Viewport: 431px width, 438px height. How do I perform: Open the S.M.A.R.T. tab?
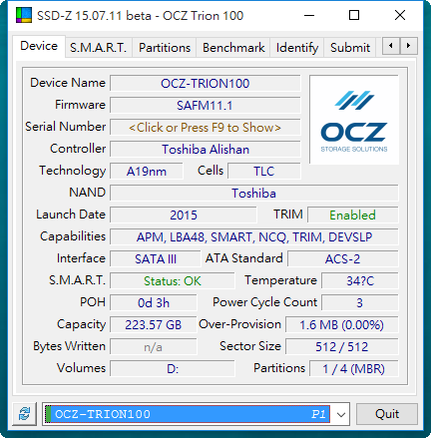98,48
